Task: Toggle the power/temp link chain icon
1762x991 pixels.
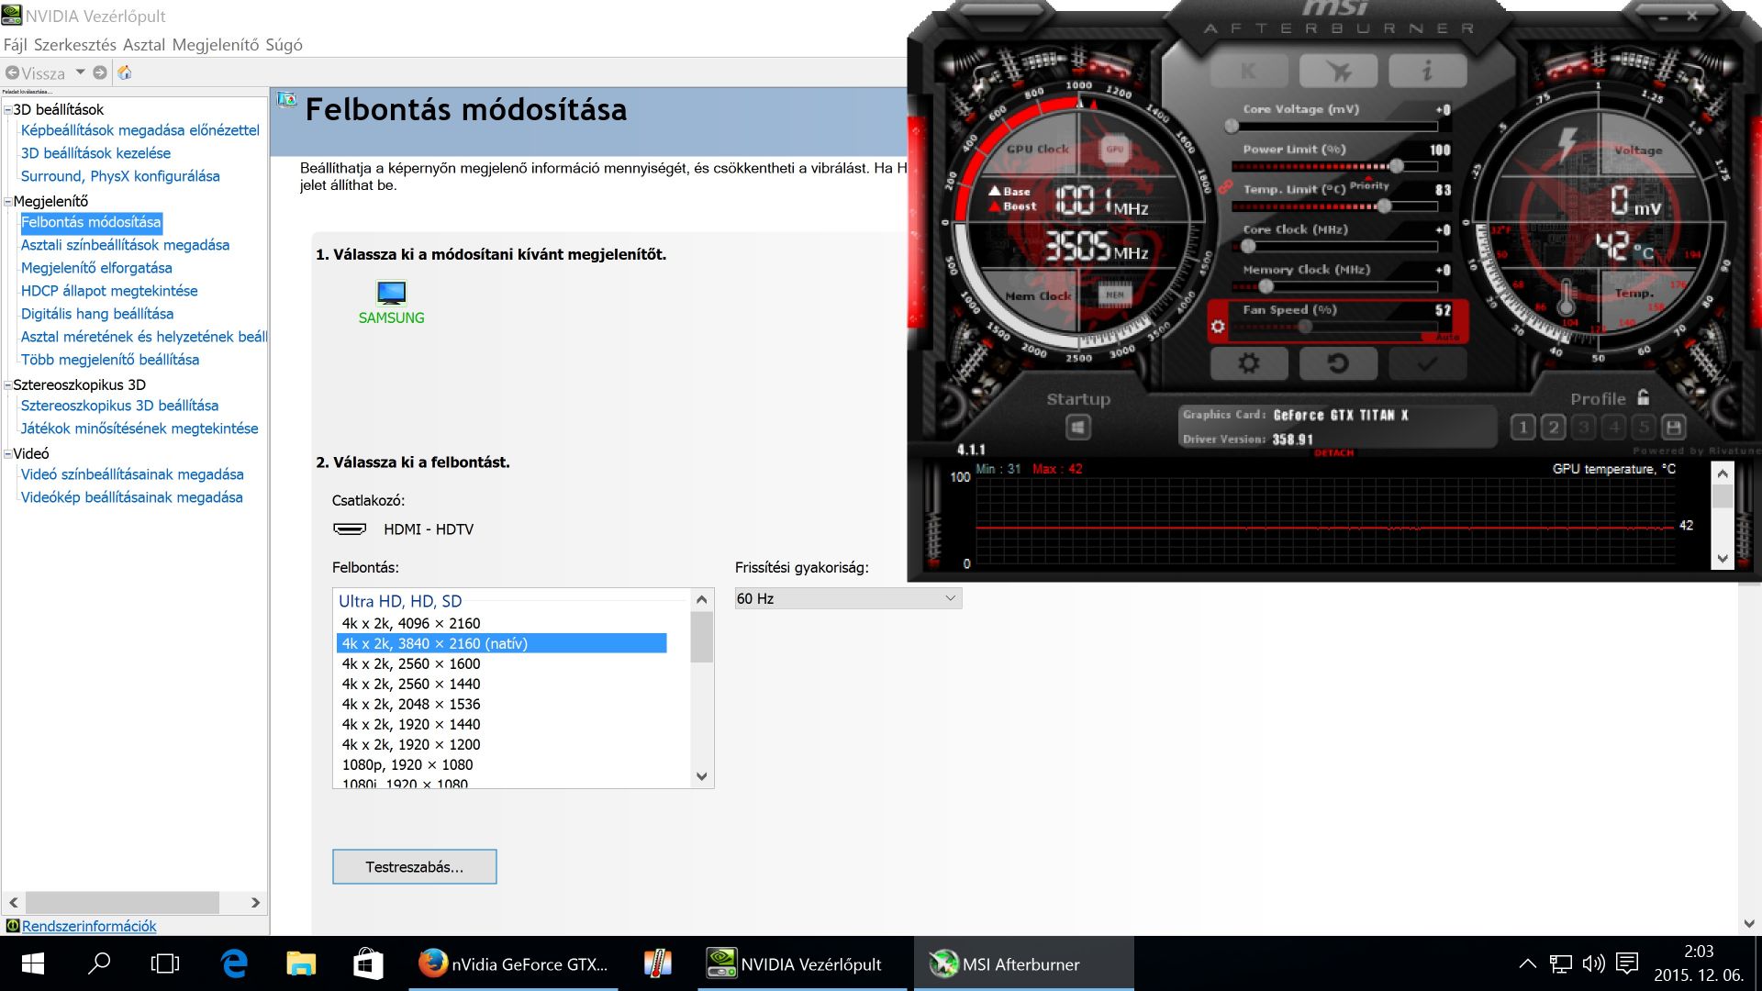Action: 1224,186
